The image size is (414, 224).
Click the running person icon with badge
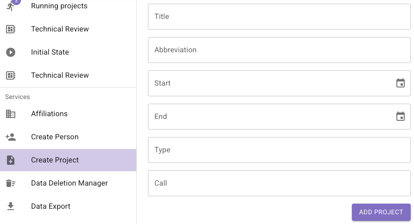tap(11, 6)
